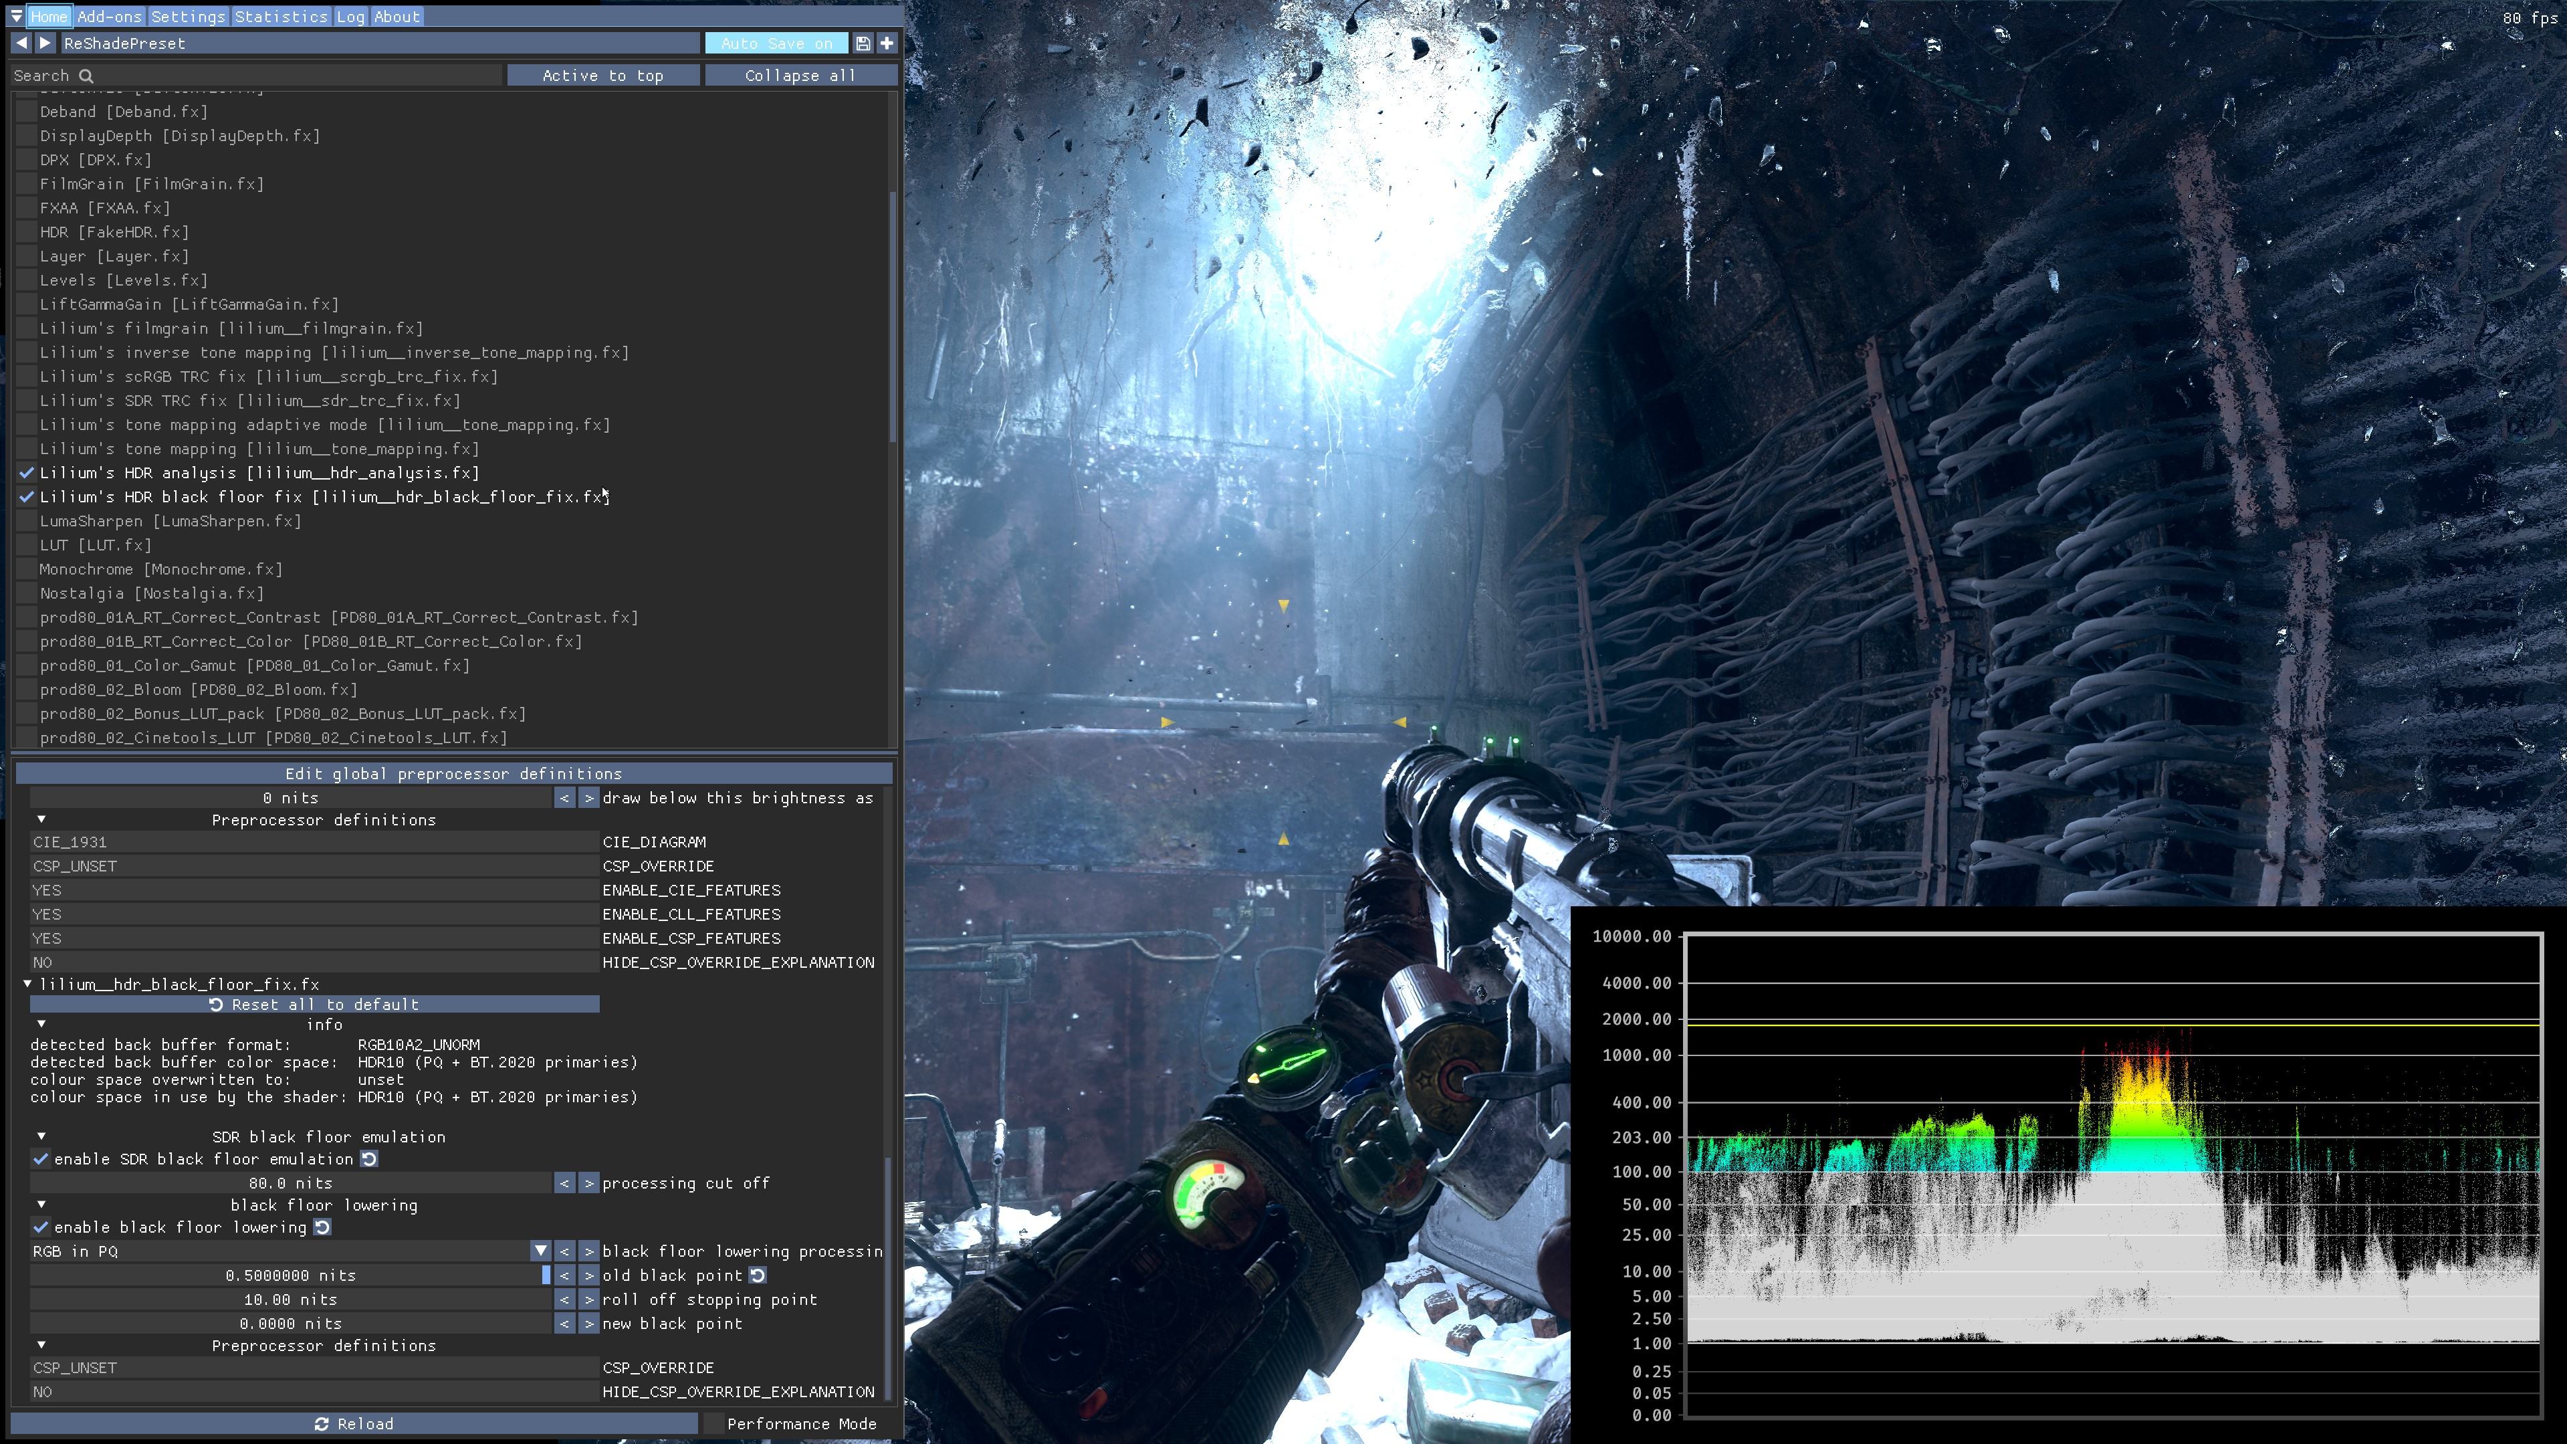2567x1444 pixels.
Task: Collapse lower Preprocessor definitions section
Action: [41, 1345]
